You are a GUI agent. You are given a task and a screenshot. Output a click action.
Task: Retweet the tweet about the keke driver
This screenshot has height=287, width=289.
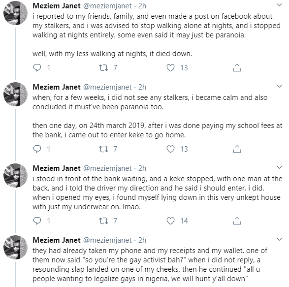103,221
